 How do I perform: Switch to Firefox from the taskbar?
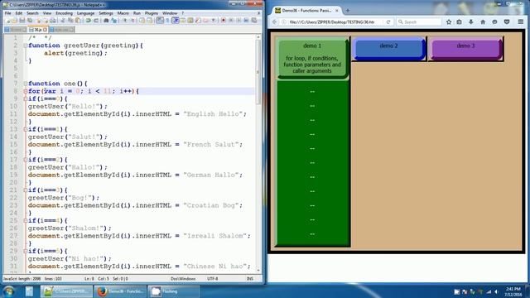pyautogui.click(x=119, y=291)
